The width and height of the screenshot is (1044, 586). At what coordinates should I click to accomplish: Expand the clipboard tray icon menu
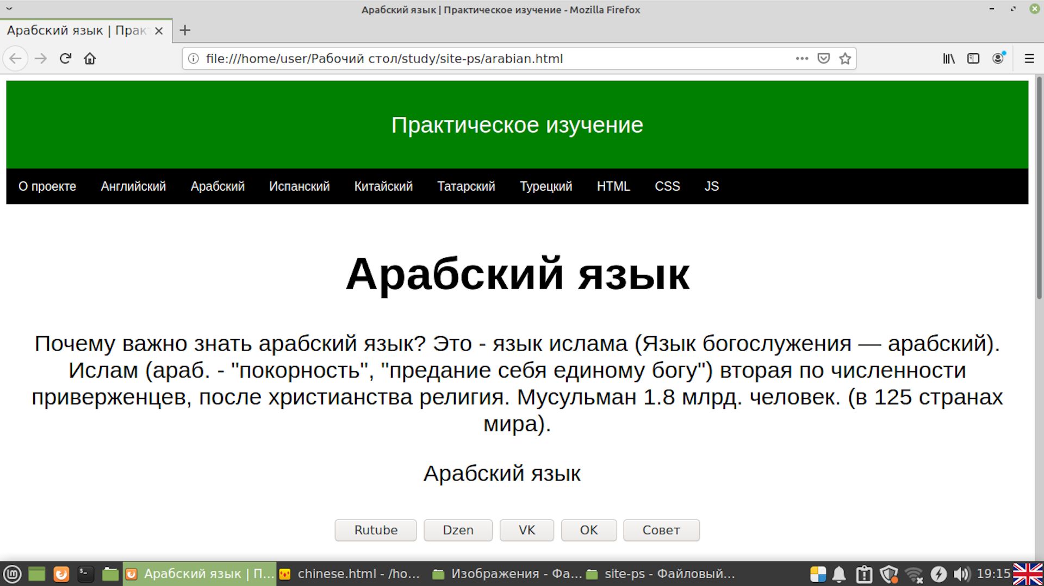pyautogui.click(x=865, y=573)
